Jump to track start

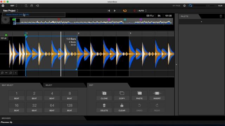pos(109,10)
